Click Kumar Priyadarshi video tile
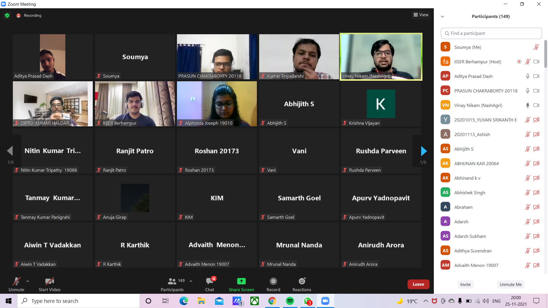548x308 pixels. tap(299, 57)
